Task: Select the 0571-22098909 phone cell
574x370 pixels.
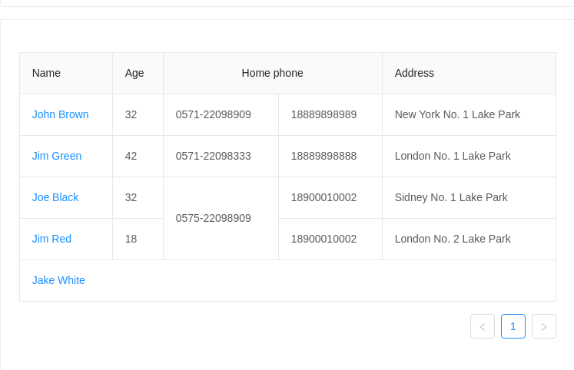Action: (x=221, y=115)
